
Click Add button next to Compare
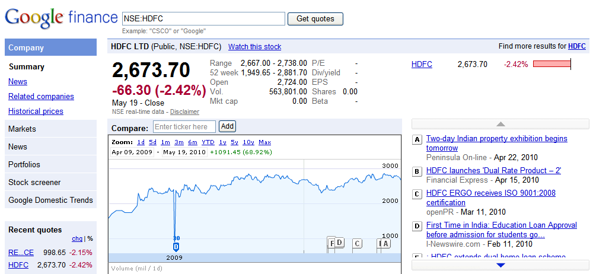point(227,126)
